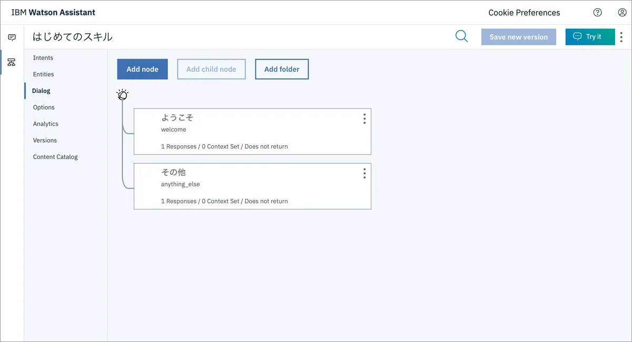
Task: Click the anything_else condition text
Action: pyautogui.click(x=181, y=184)
